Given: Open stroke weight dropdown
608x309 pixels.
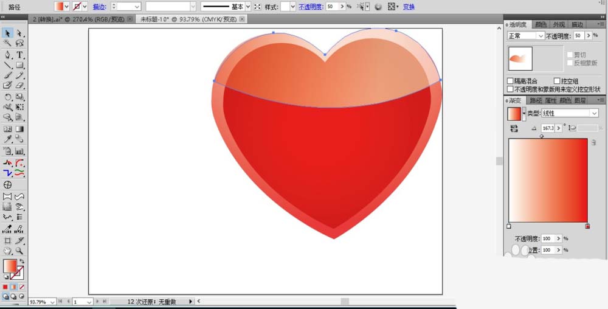Looking at the screenshot, I should point(137,7).
